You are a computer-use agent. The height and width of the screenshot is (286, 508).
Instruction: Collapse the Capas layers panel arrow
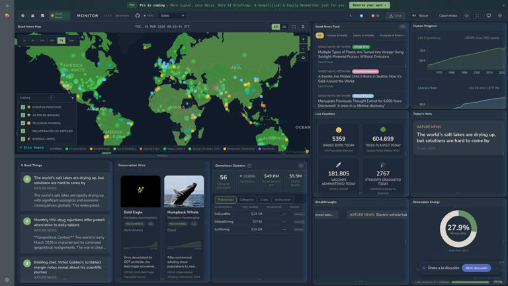(x=73, y=98)
